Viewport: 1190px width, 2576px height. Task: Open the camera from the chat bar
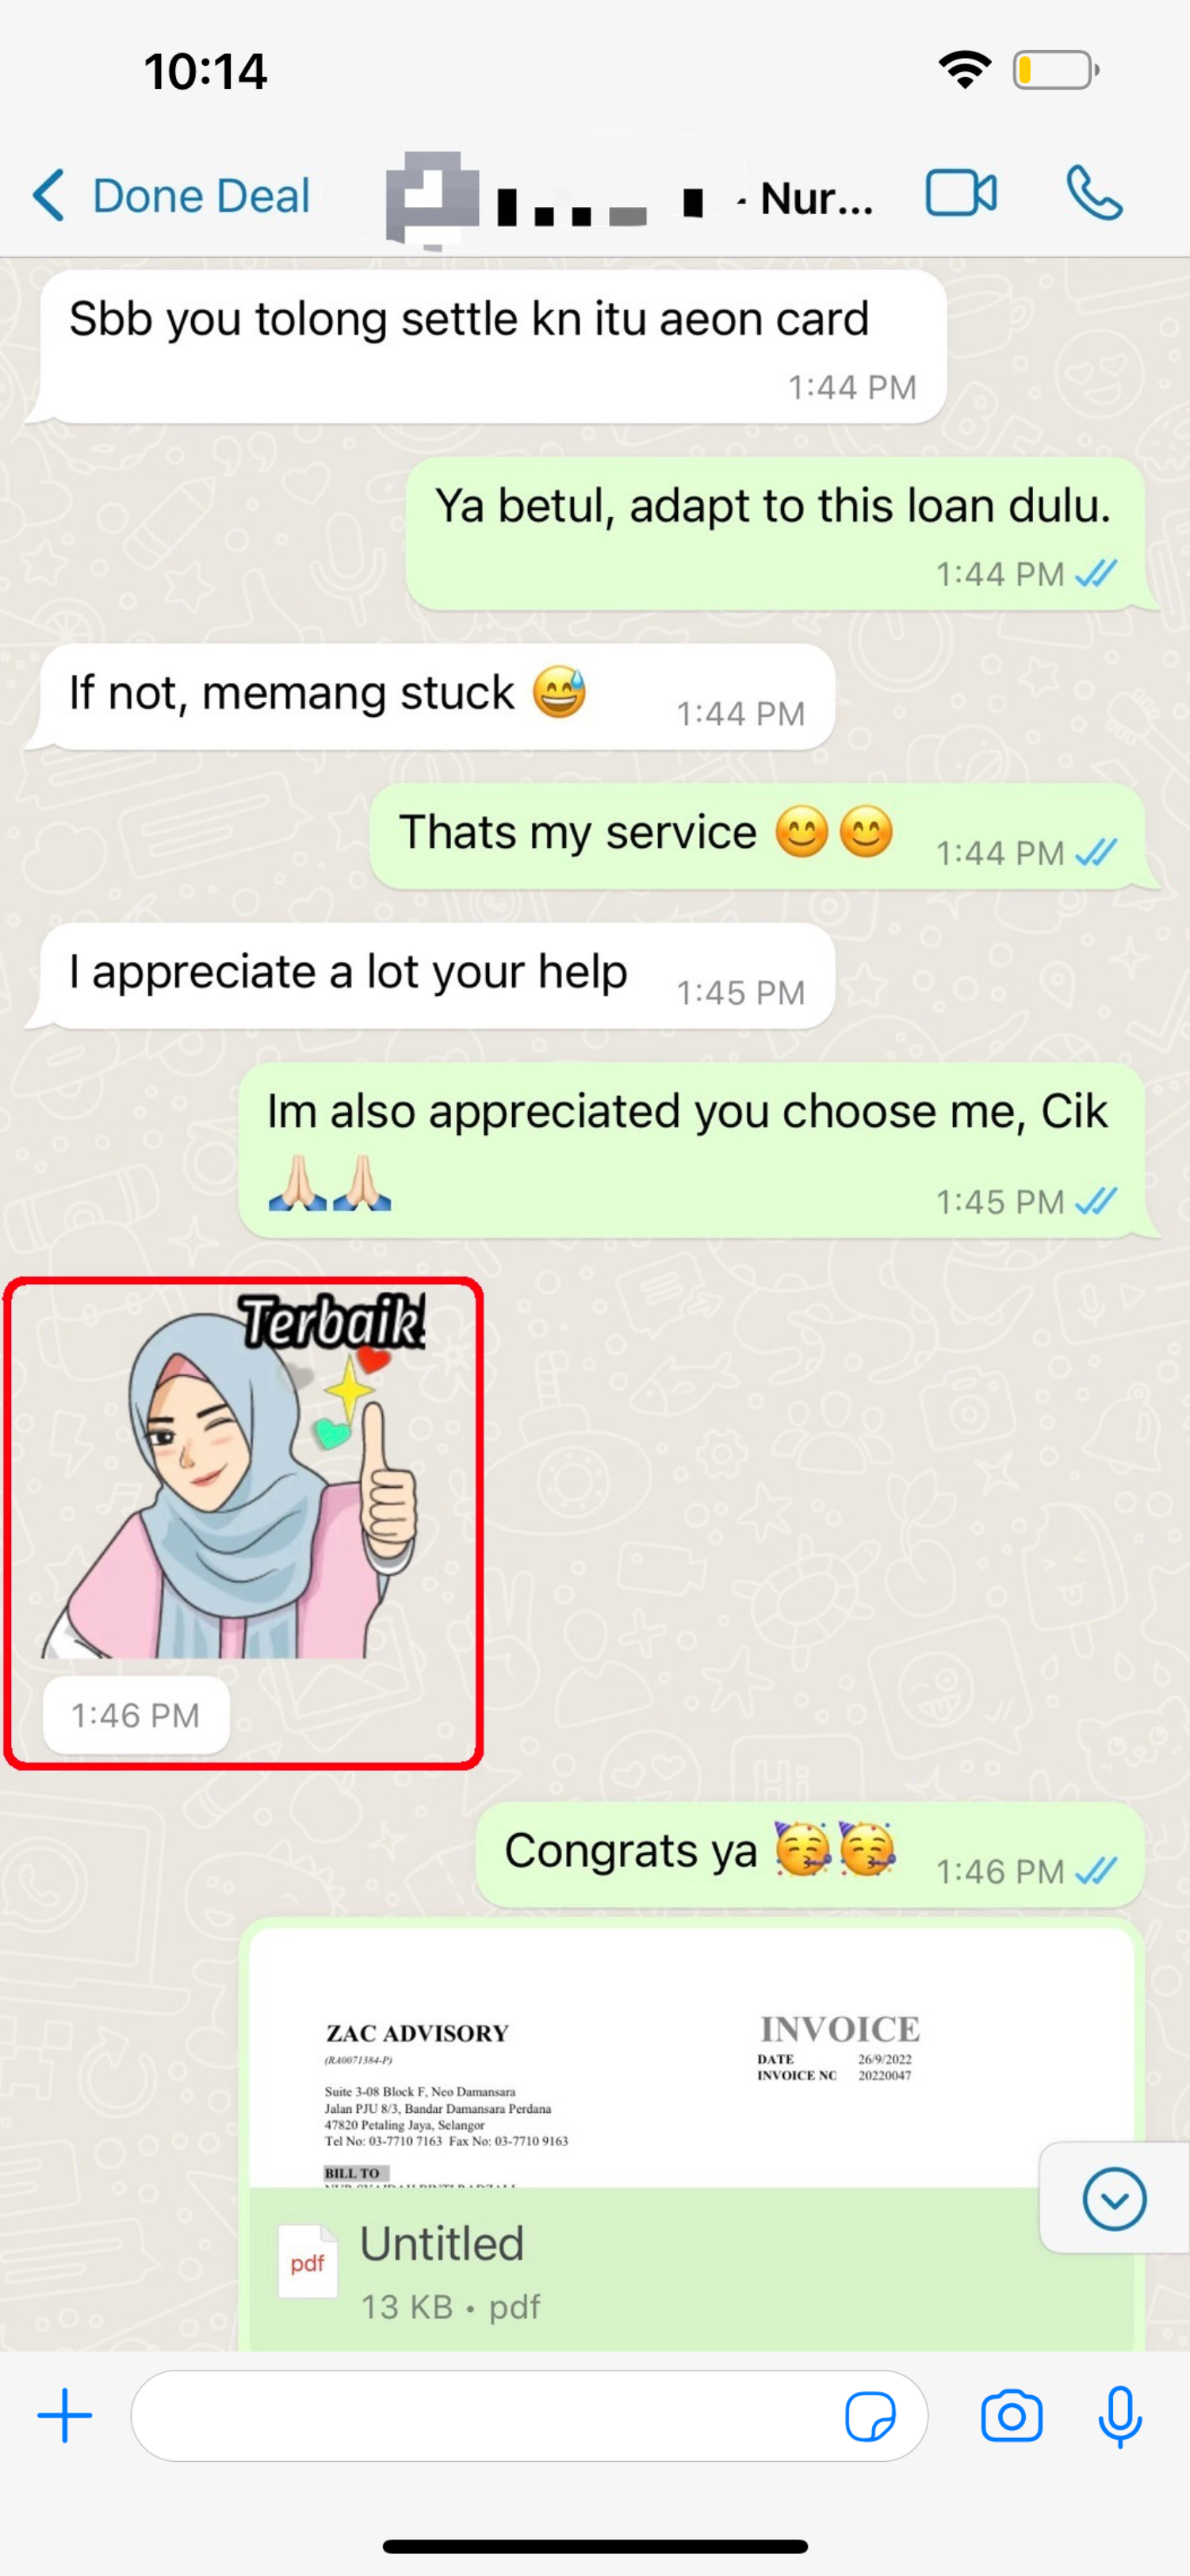pyautogui.click(x=1011, y=2417)
